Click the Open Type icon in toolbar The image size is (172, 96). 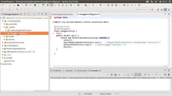(x=124, y=5)
